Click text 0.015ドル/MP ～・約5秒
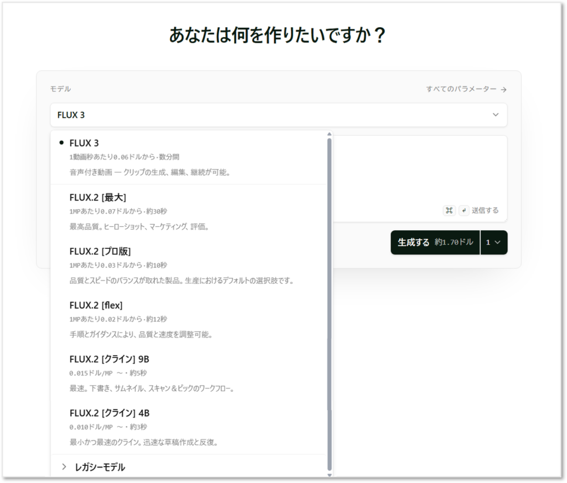This screenshot has width=567, height=483. pyautogui.click(x=108, y=373)
